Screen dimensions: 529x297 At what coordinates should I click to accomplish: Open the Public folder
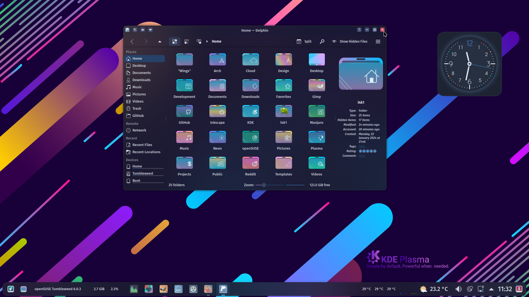217,166
